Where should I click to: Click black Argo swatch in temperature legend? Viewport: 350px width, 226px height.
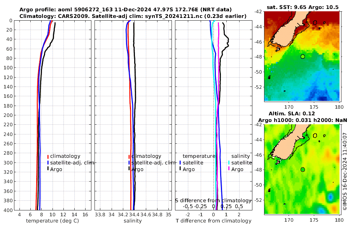(x=48, y=169)
